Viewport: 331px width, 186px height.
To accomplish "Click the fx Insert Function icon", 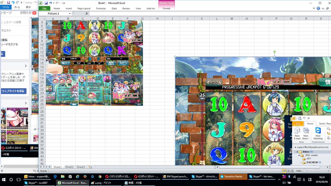I will [86, 14].
